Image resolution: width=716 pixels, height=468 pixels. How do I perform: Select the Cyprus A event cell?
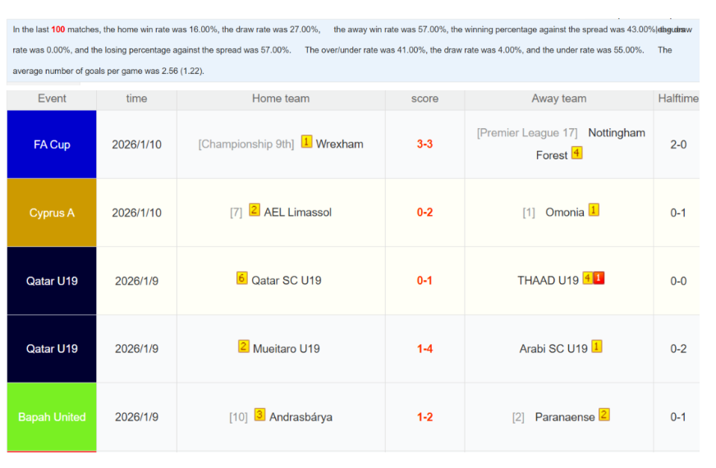coord(52,213)
